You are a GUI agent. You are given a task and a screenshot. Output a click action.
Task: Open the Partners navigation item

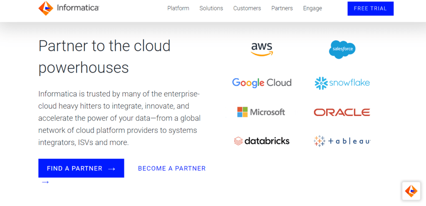[282, 8]
